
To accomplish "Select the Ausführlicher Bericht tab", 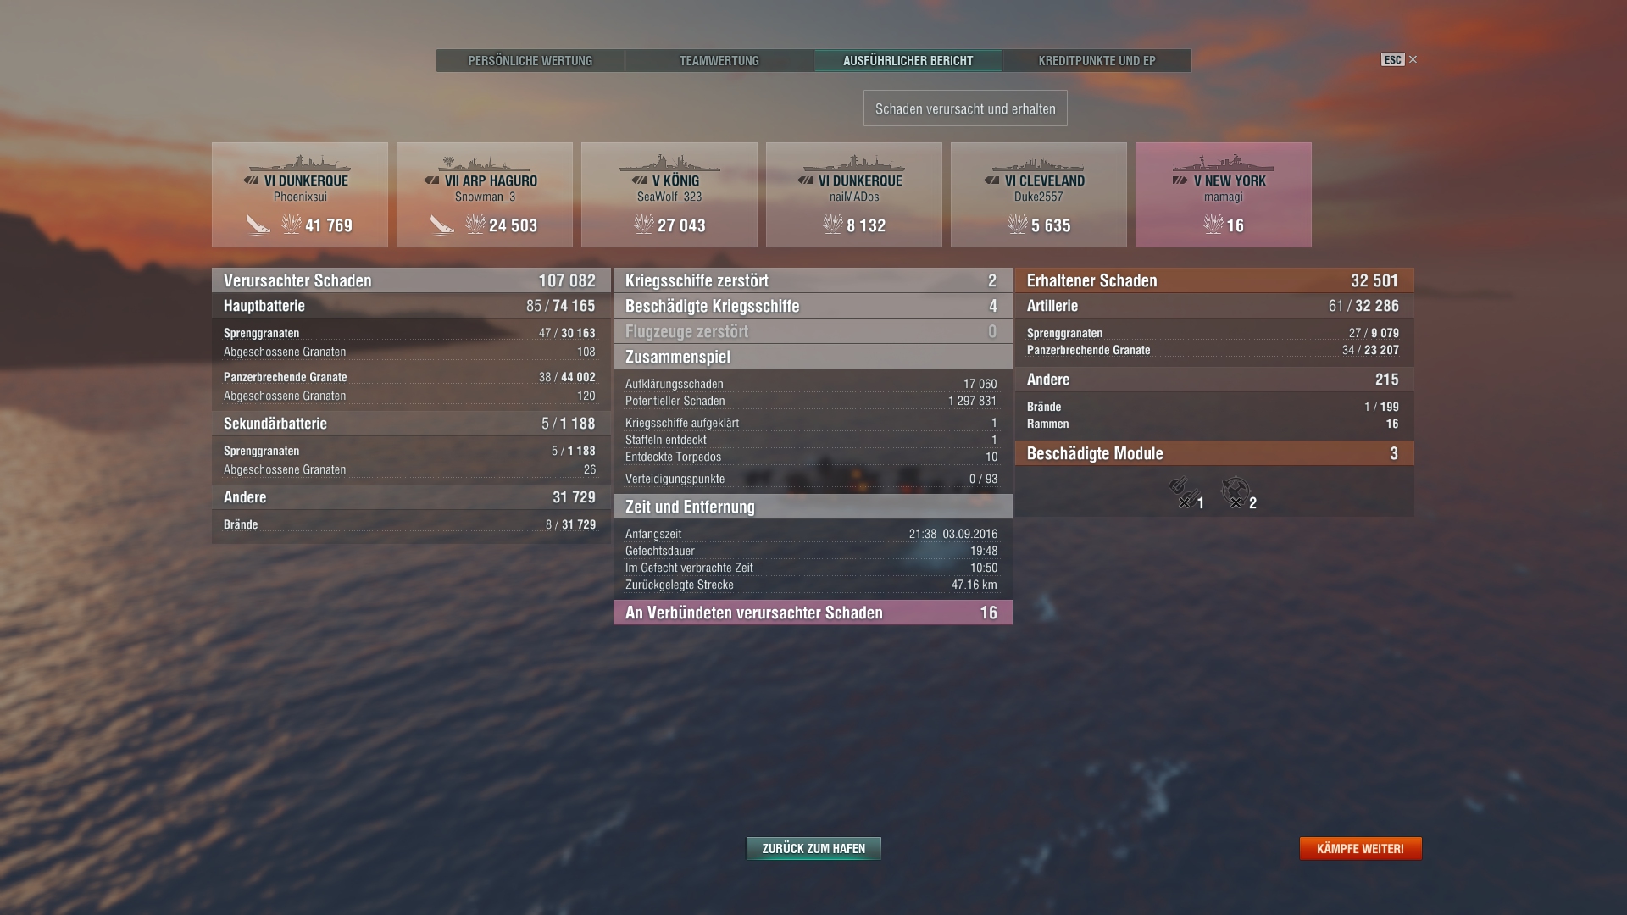I will [908, 61].
